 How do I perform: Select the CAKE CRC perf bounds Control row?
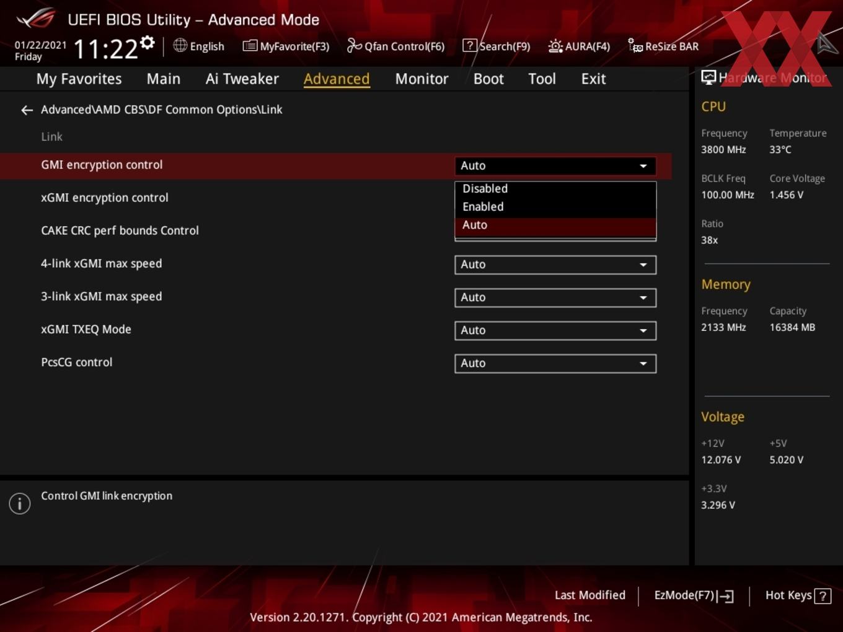120,230
